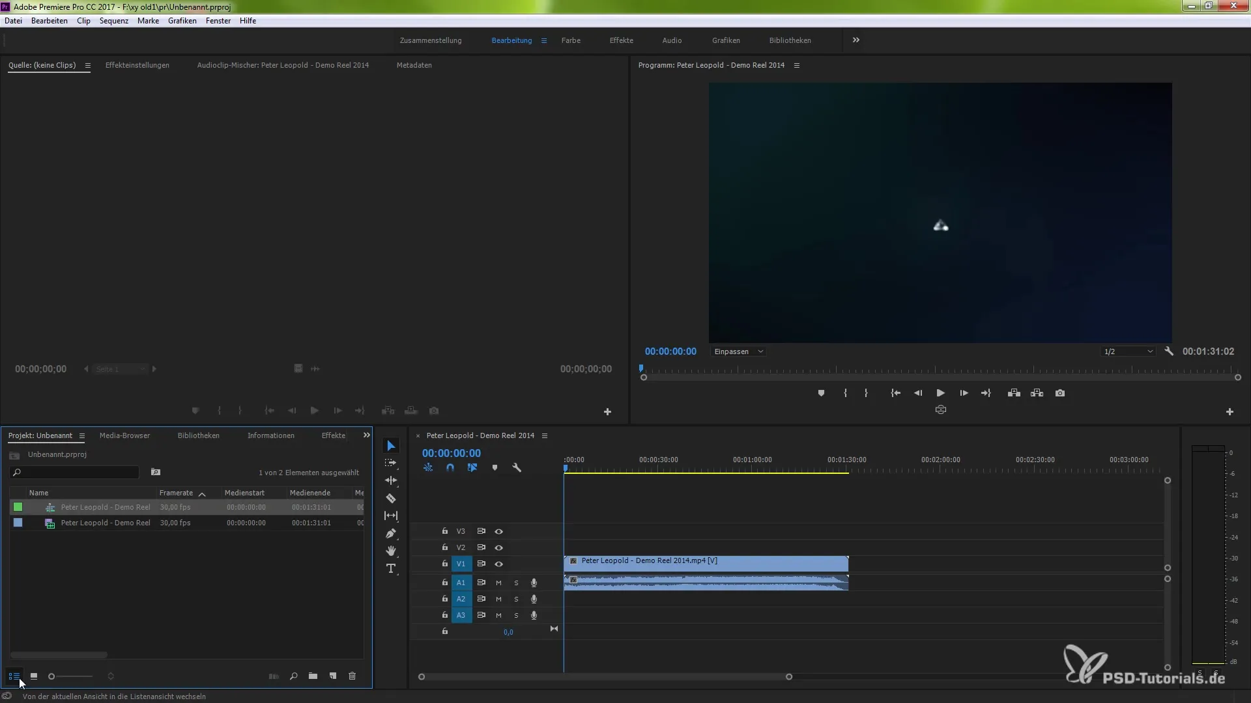
Task: Switch to Farbe workspace
Action: 571,40
